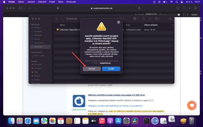Click Zrušiť to cancel opening
203x127 pixels.
pos(111,69)
